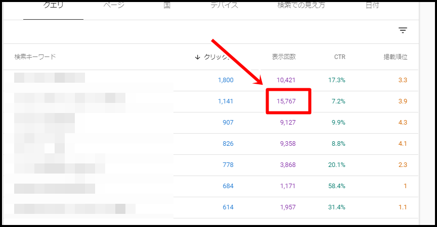437x227 pixels.
Task: Select the 1,800 clicks cell
Action: (226, 80)
